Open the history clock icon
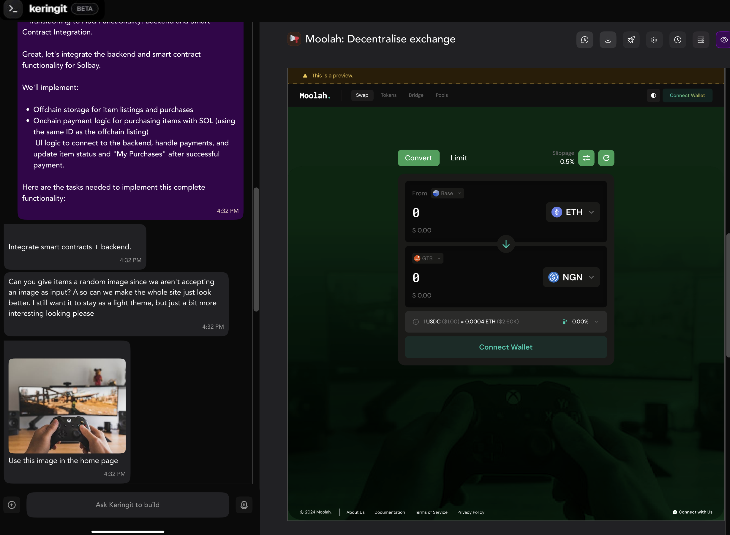The image size is (730, 535). click(677, 40)
